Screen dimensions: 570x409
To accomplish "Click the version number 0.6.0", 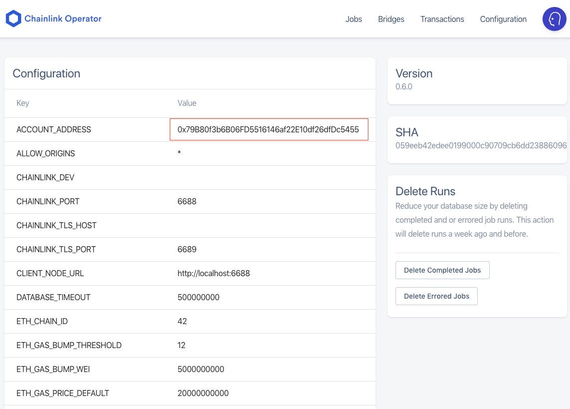I will [403, 86].
